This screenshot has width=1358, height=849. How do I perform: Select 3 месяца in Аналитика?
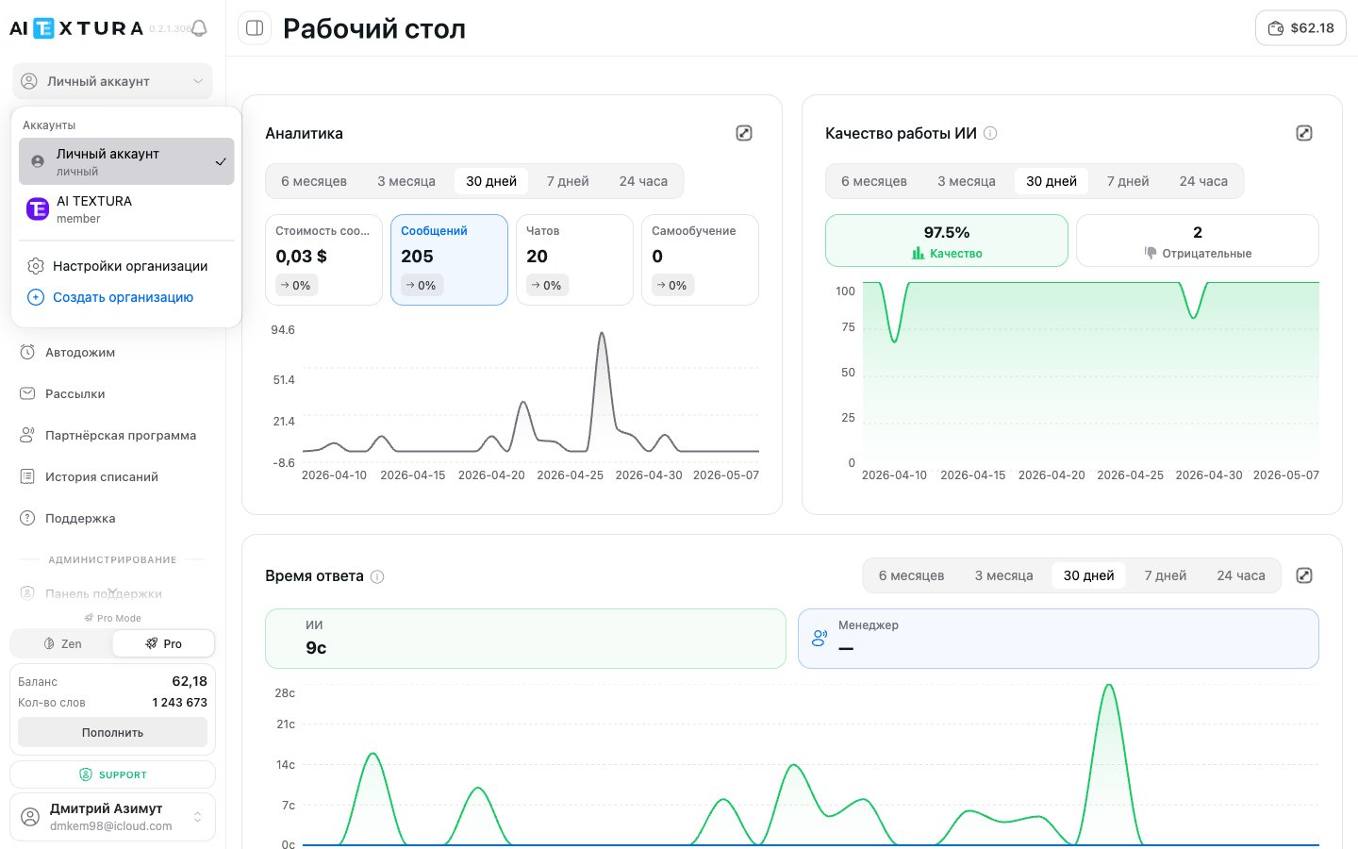coord(406,181)
